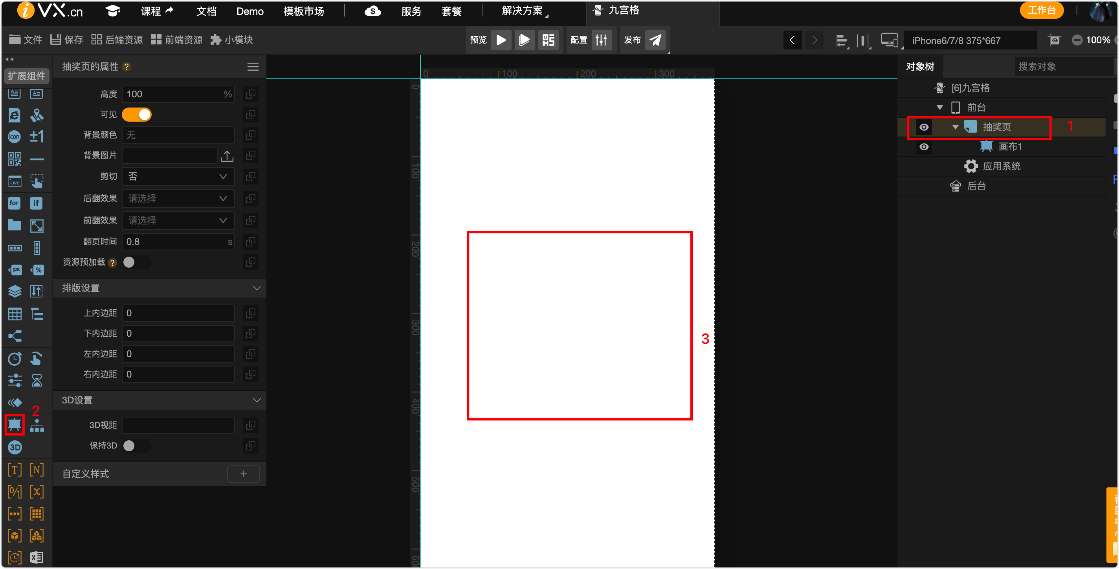Select the canvas component icon

point(14,424)
